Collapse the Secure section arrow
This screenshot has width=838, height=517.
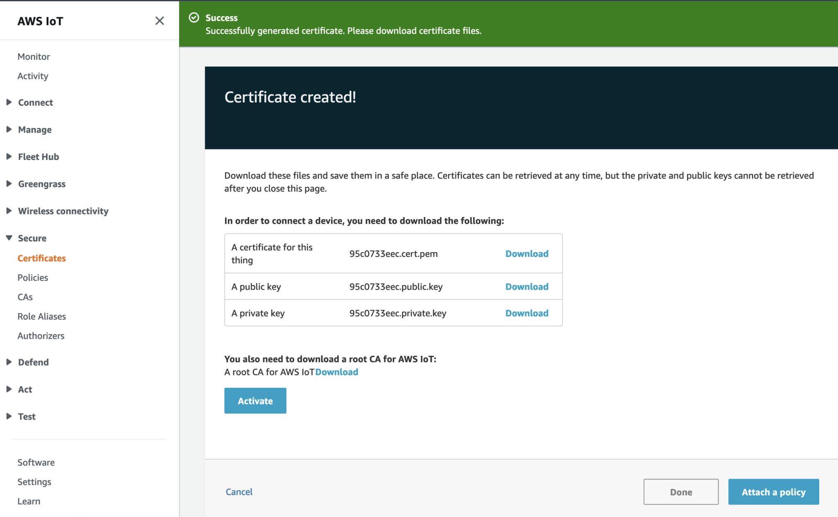pos(9,238)
